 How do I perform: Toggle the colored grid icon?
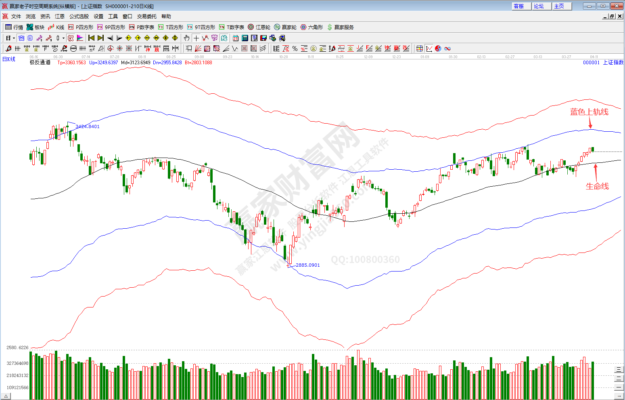click(420, 48)
